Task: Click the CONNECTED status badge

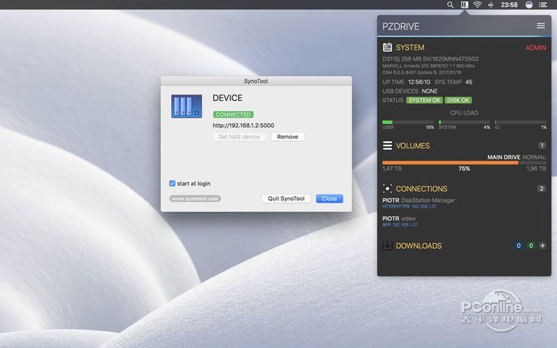Action: click(233, 114)
